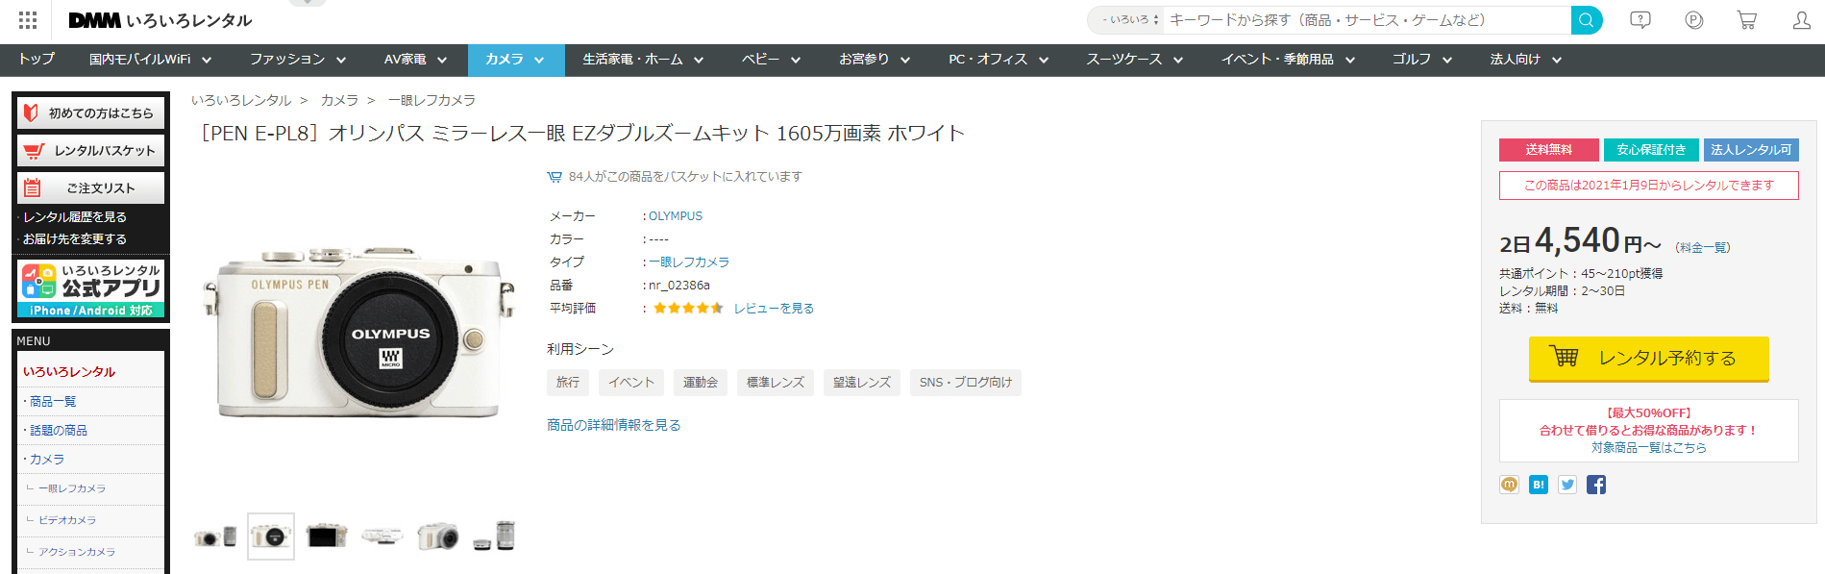Open the スーツケース navigation menu
The height and width of the screenshot is (574, 1825).
(x=1134, y=60)
